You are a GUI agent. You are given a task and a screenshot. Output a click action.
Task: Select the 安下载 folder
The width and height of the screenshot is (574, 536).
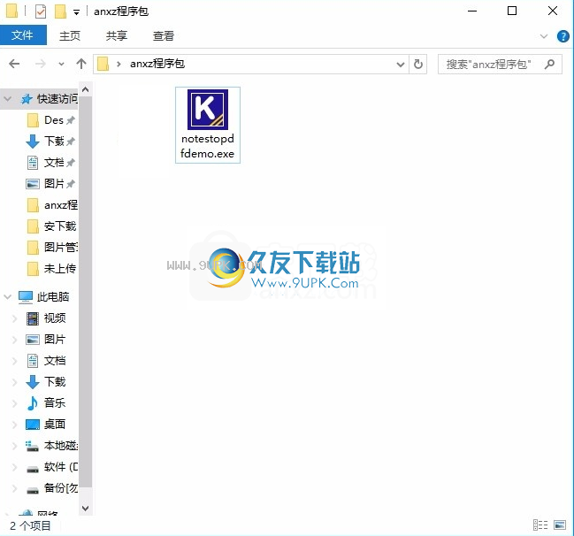click(52, 226)
